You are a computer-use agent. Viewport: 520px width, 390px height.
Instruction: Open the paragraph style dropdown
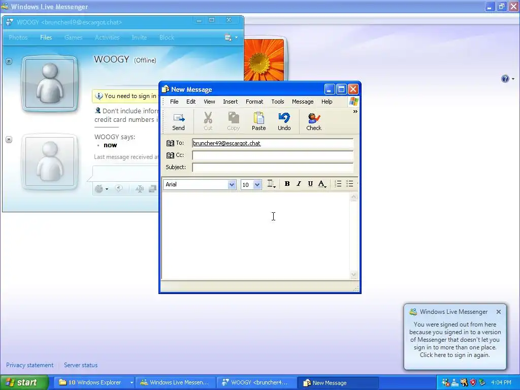271,184
